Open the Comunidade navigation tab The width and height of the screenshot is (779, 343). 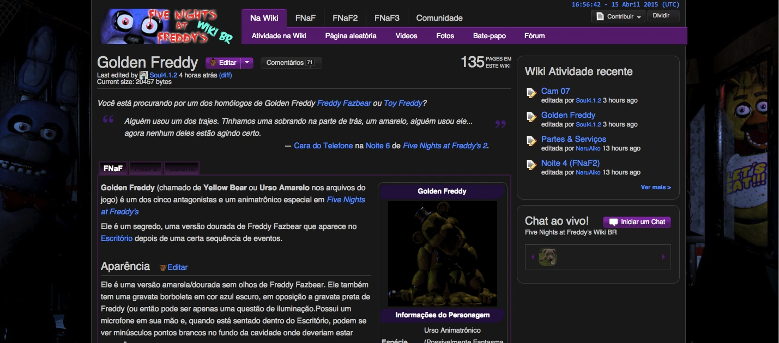(x=439, y=18)
